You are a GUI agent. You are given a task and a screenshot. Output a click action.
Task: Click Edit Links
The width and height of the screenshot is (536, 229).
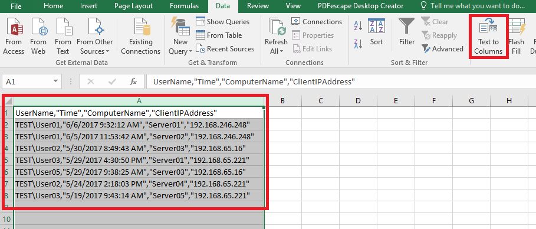(x=312, y=49)
